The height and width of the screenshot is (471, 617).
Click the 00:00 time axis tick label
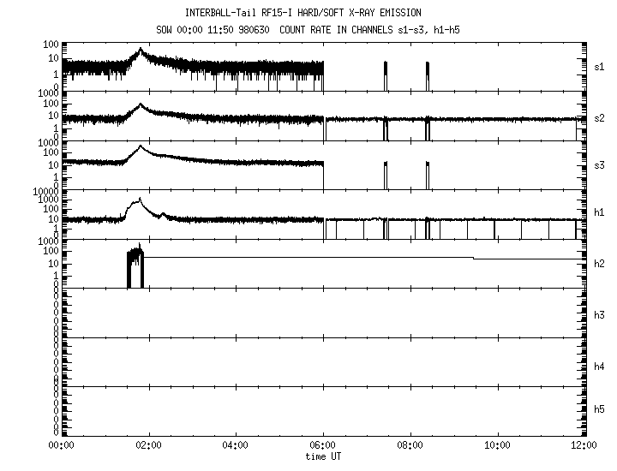coord(62,446)
